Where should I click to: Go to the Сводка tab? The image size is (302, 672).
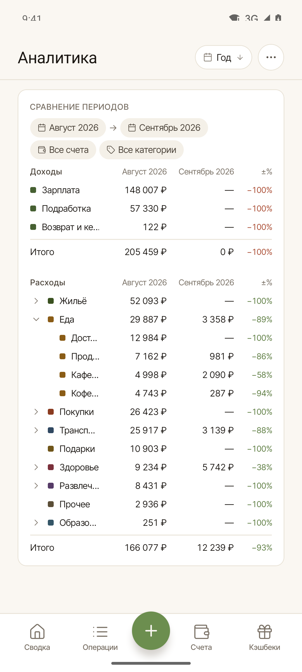coord(37,637)
